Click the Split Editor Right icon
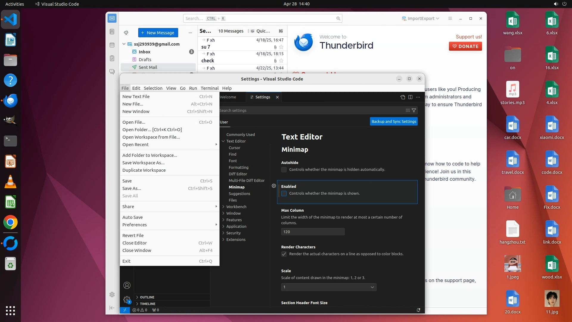Image resolution: width=572 pixels, height=322 pixels. click(410, 97)
